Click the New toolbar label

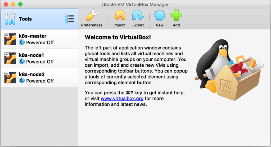pos(160,25)
